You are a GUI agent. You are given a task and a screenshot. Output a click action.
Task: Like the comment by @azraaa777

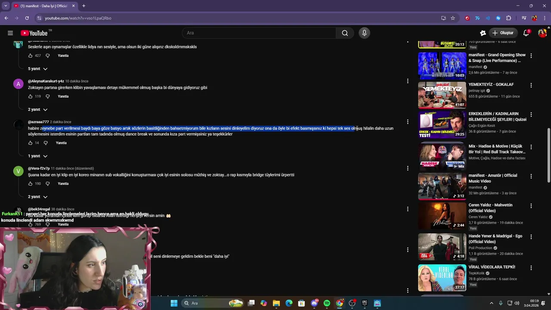click(x=30, y=143)
